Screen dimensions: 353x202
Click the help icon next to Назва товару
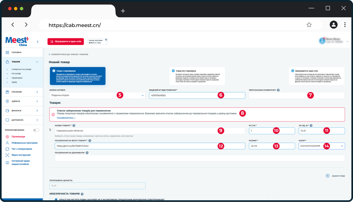(74, 126)
